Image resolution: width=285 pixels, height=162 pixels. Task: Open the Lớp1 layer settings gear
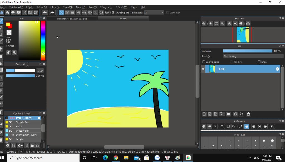pos(277,69)
